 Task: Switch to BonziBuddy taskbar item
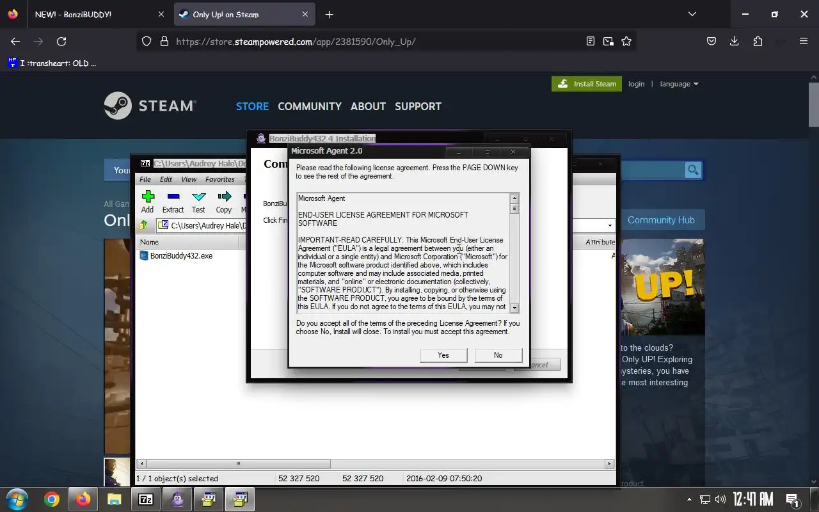pos(177,499)
